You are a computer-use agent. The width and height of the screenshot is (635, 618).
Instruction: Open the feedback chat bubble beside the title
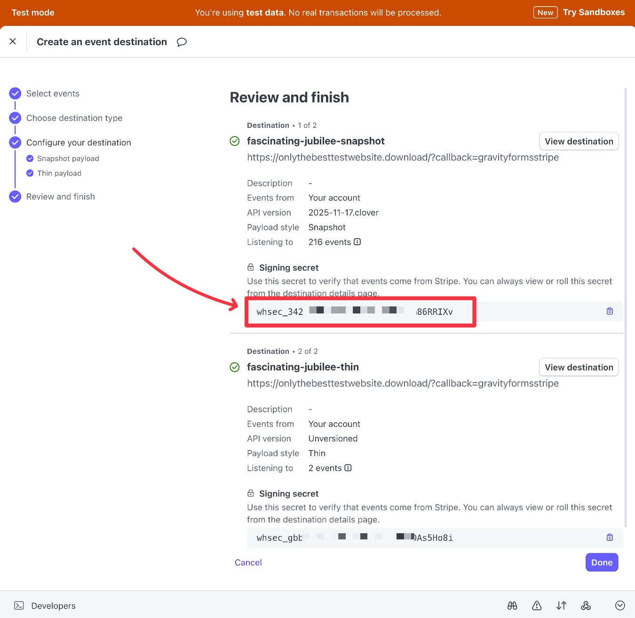182,42
